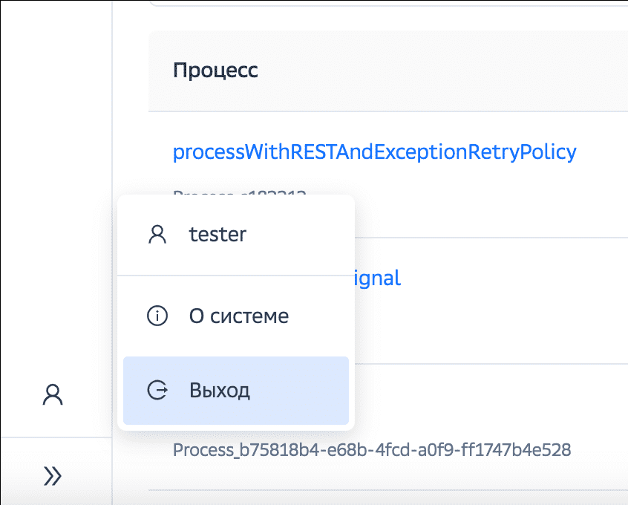Image resolution: width=628 pixels, height=505 pixels.
Task: Click the Process_b75818b4 identifier text
Action: [371, 450]
